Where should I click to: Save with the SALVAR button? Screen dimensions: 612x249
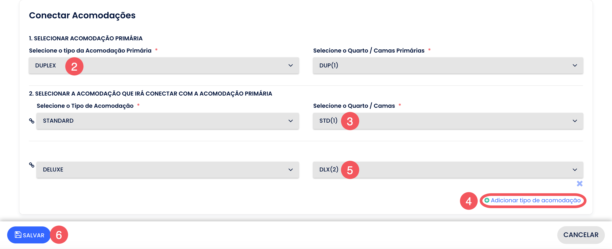point(29,235)
